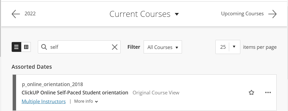Expand More info for the course
Image resolution: width=288 pixels, height=111 pixels.
[86, 101]
